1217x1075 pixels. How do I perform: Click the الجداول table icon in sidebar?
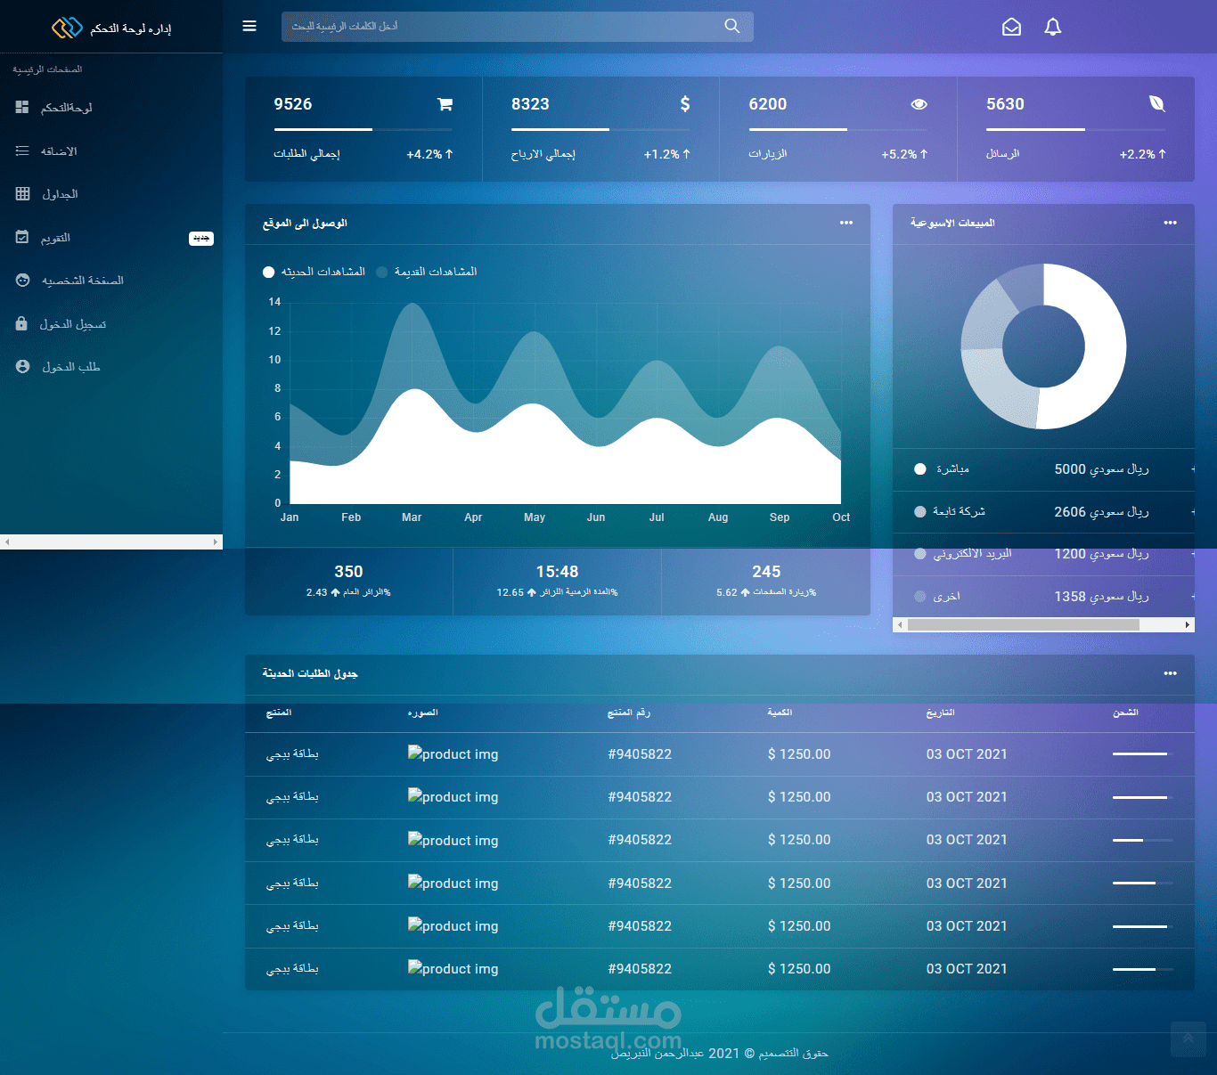(x=22, y=194)
